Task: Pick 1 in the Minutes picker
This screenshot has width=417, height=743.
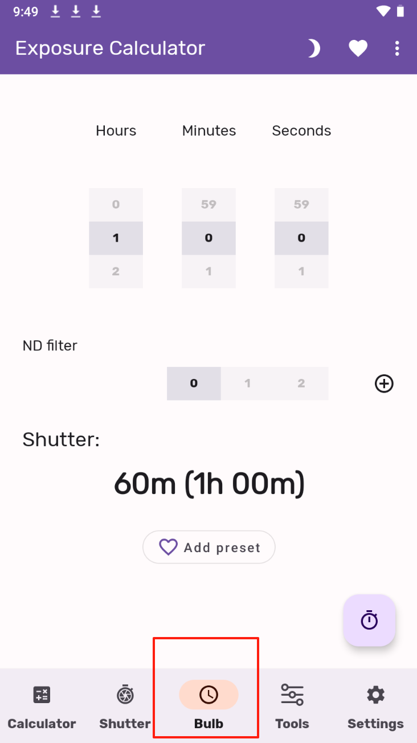Action: [208, 271]
